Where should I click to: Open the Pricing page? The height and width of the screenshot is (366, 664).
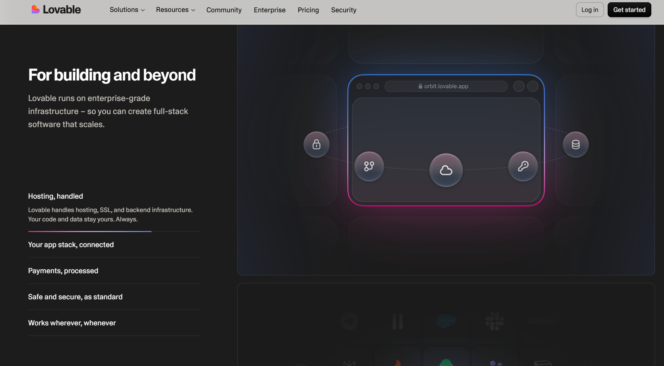308,10
